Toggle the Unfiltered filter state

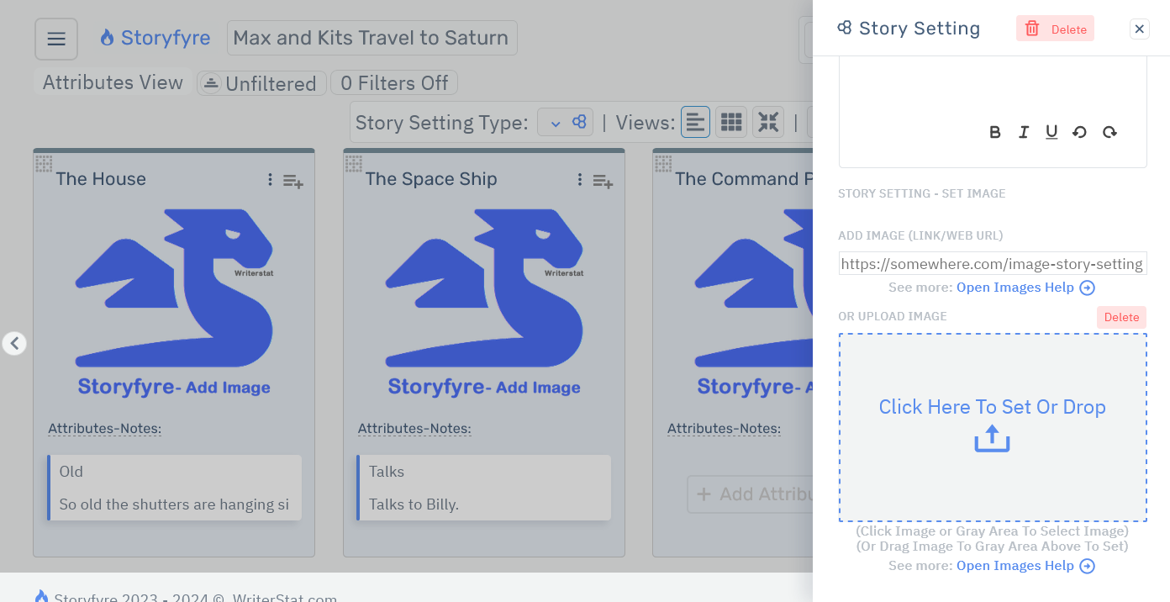click(261, 82)
